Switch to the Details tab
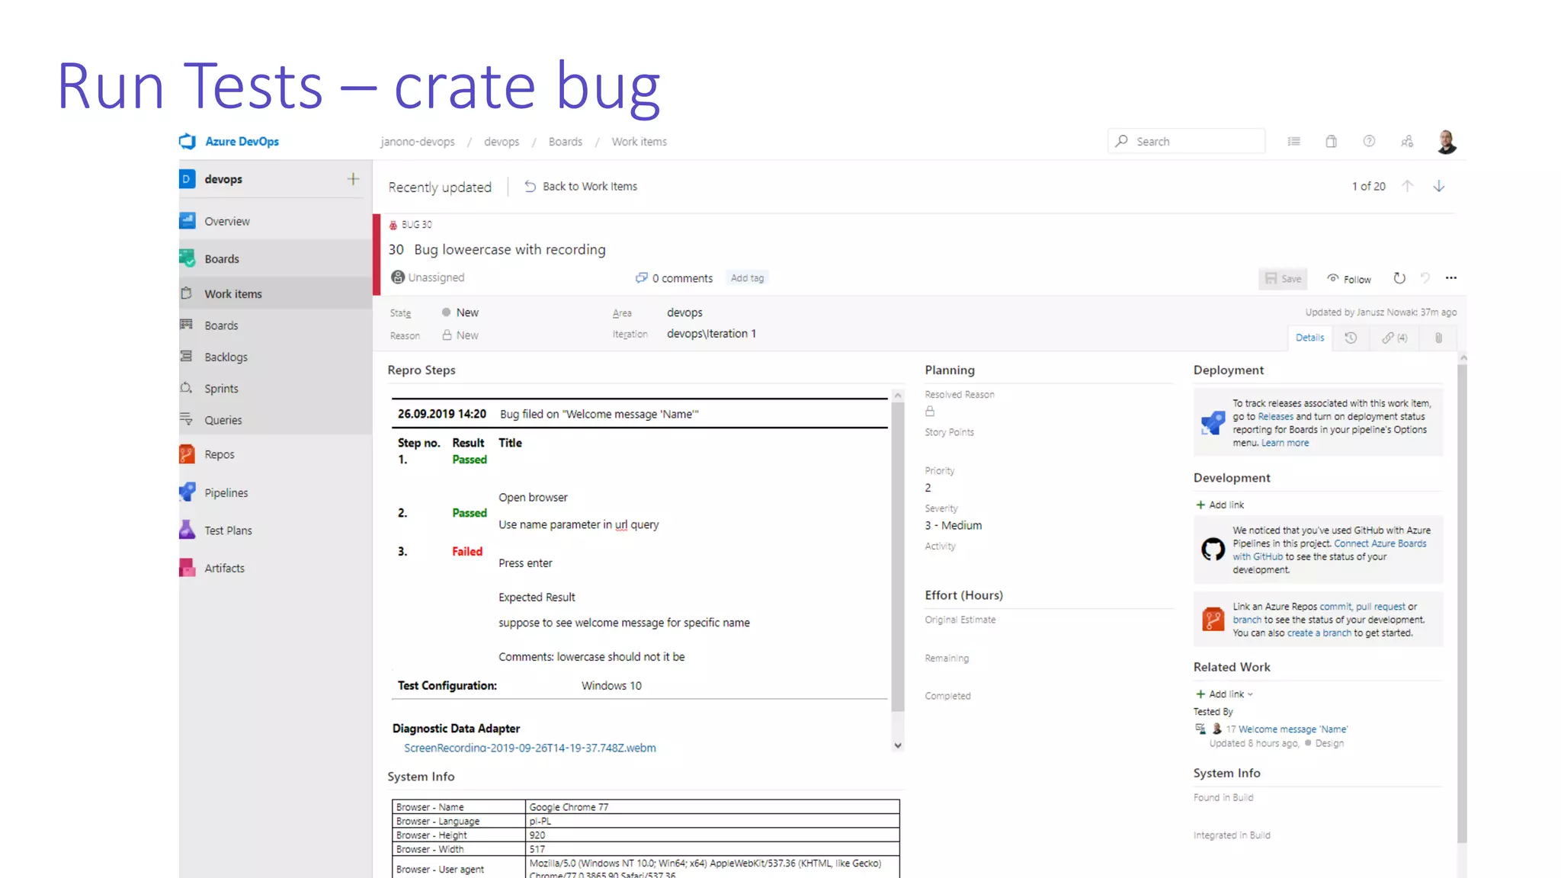 click(x=1309, y=338)
